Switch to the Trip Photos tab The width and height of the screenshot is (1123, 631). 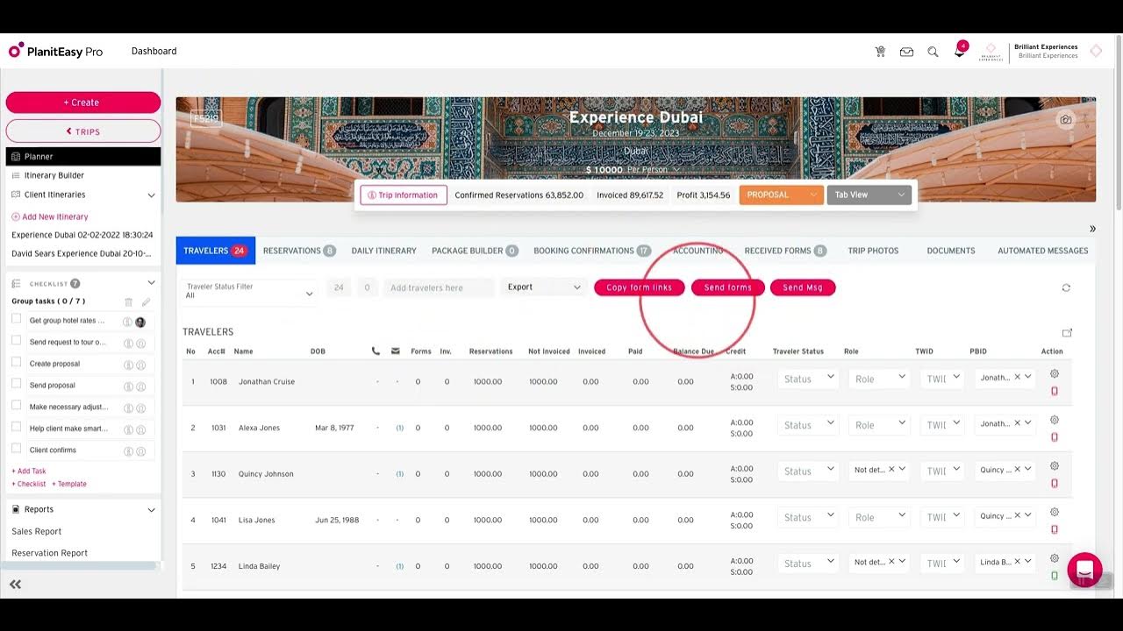pos(873,251)
